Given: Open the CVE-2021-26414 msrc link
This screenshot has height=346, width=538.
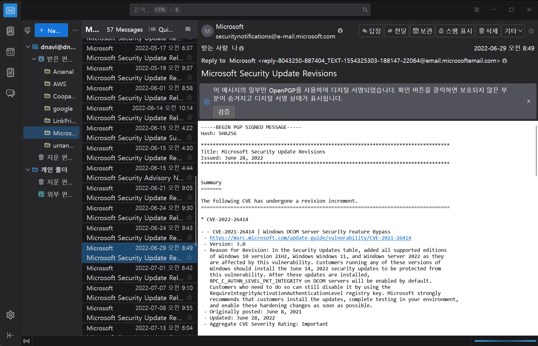Looking at the screenshot, I should tap(310, 238).
